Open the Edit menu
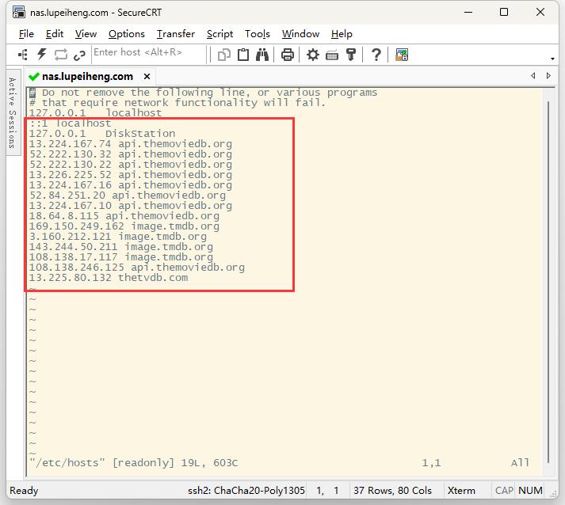Image resolution: width=565 pixels, height=505 pixels. tap(55, 34)
